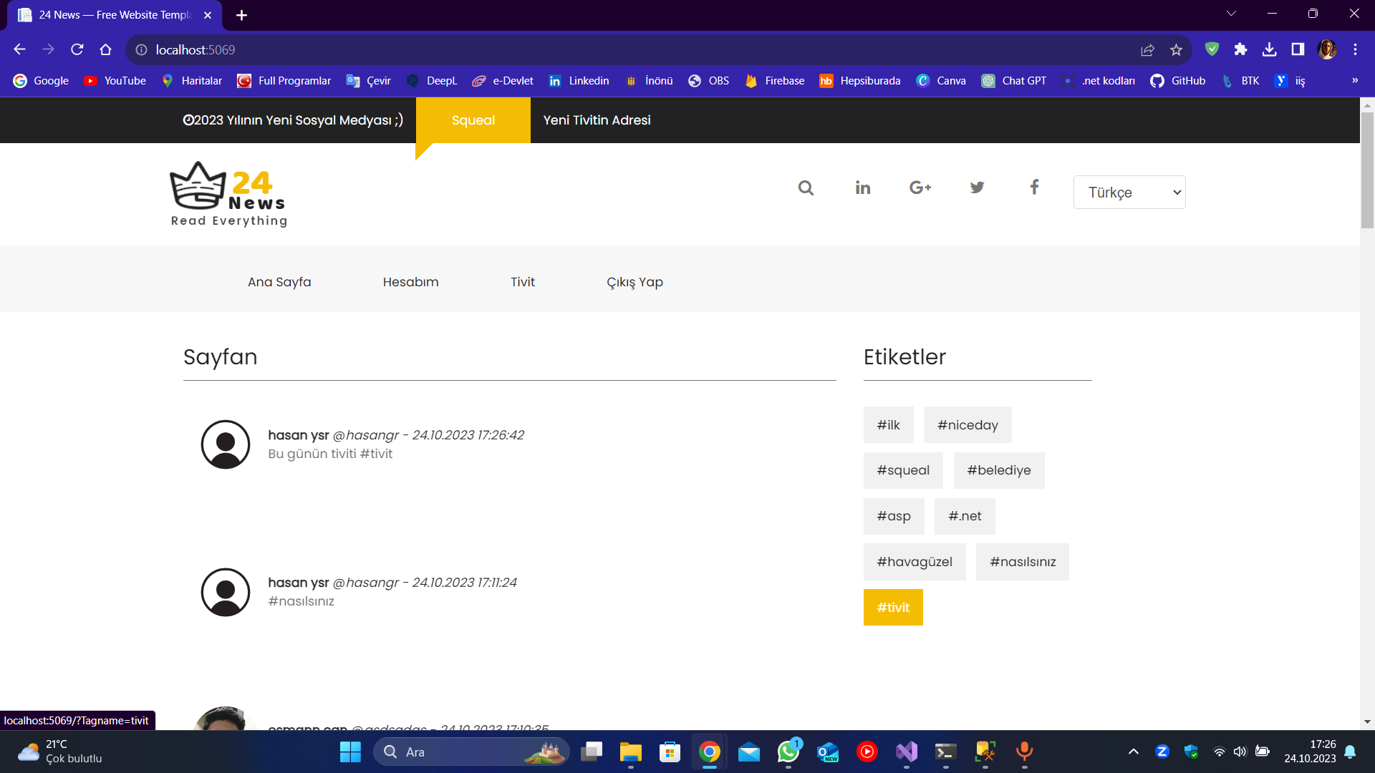This screenshot has height=773, width=1375.
Task: Click the Google+ icon in the site header
Action: click(x=920, y=188)
